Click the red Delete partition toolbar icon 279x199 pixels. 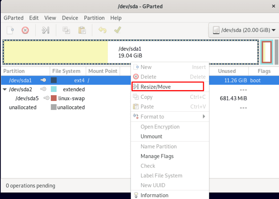coord(25,30)
